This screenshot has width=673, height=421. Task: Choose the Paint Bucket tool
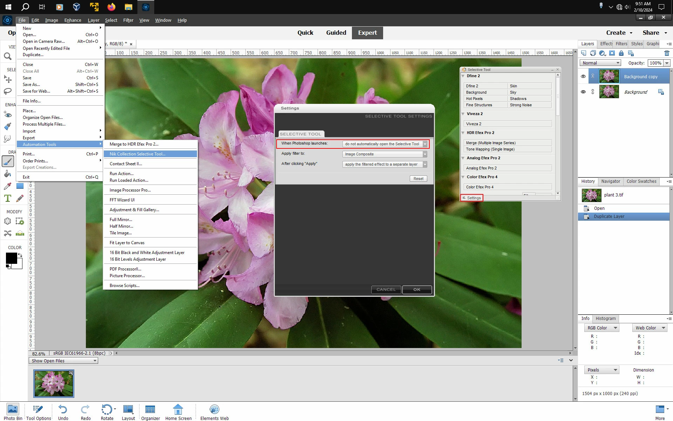pyautogui.click(x=8, y=174)
